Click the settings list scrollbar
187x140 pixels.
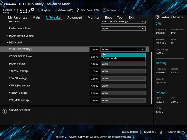[x=151, y=78]
